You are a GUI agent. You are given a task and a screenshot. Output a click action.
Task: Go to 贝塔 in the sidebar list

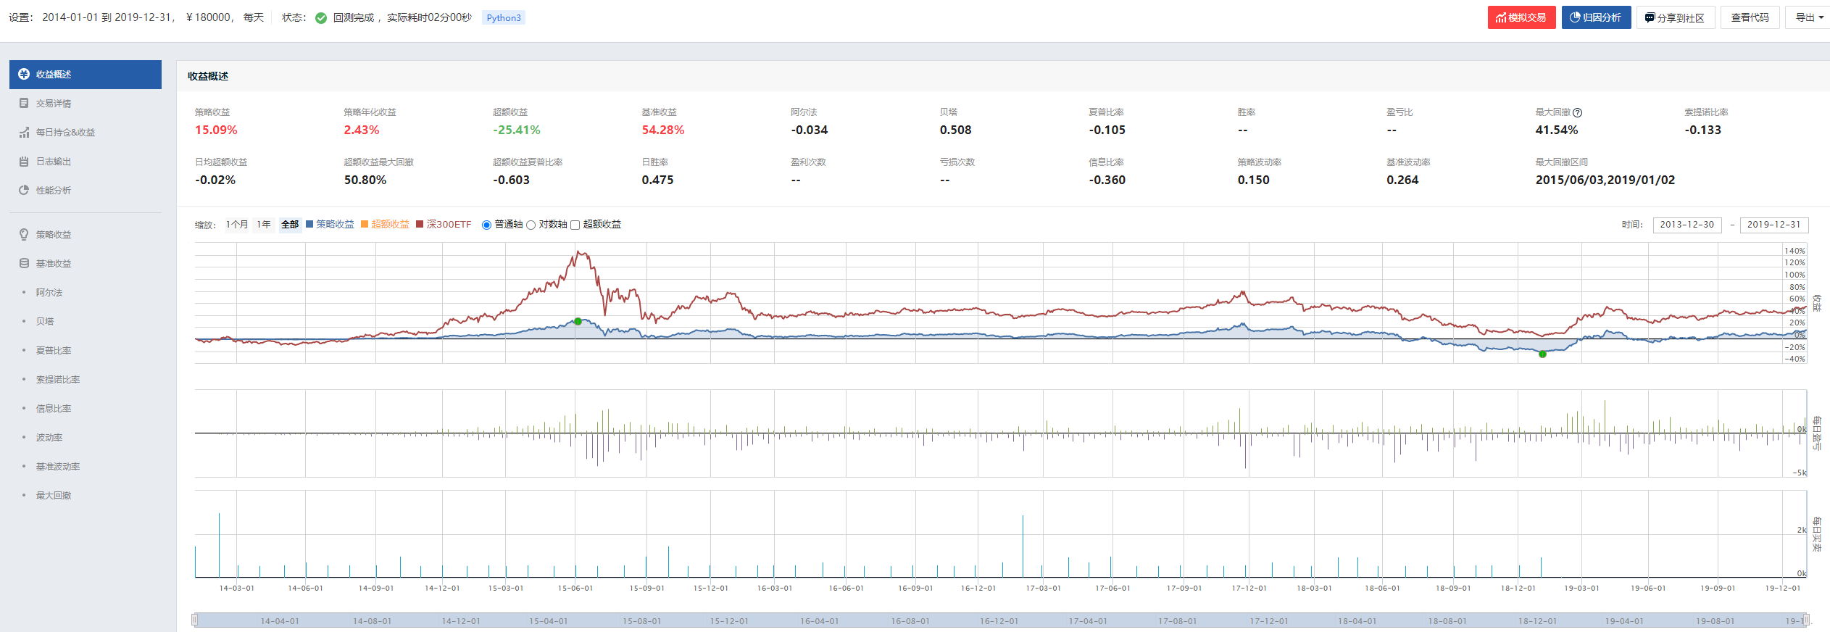(45, 322)
